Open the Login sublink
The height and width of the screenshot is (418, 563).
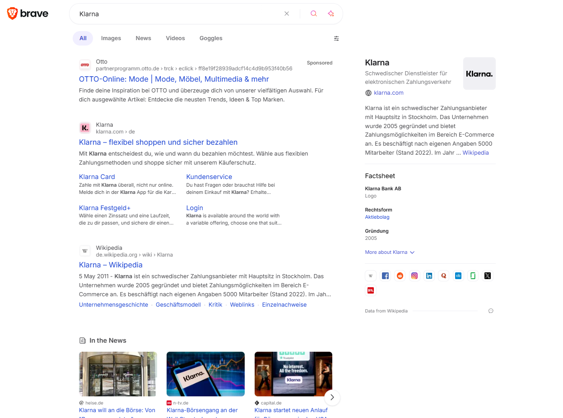pyautogui.click(x=195, y=208)
